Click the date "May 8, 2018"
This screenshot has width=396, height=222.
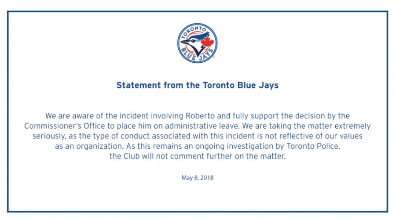pyautogui.click(x=197, y=178)
